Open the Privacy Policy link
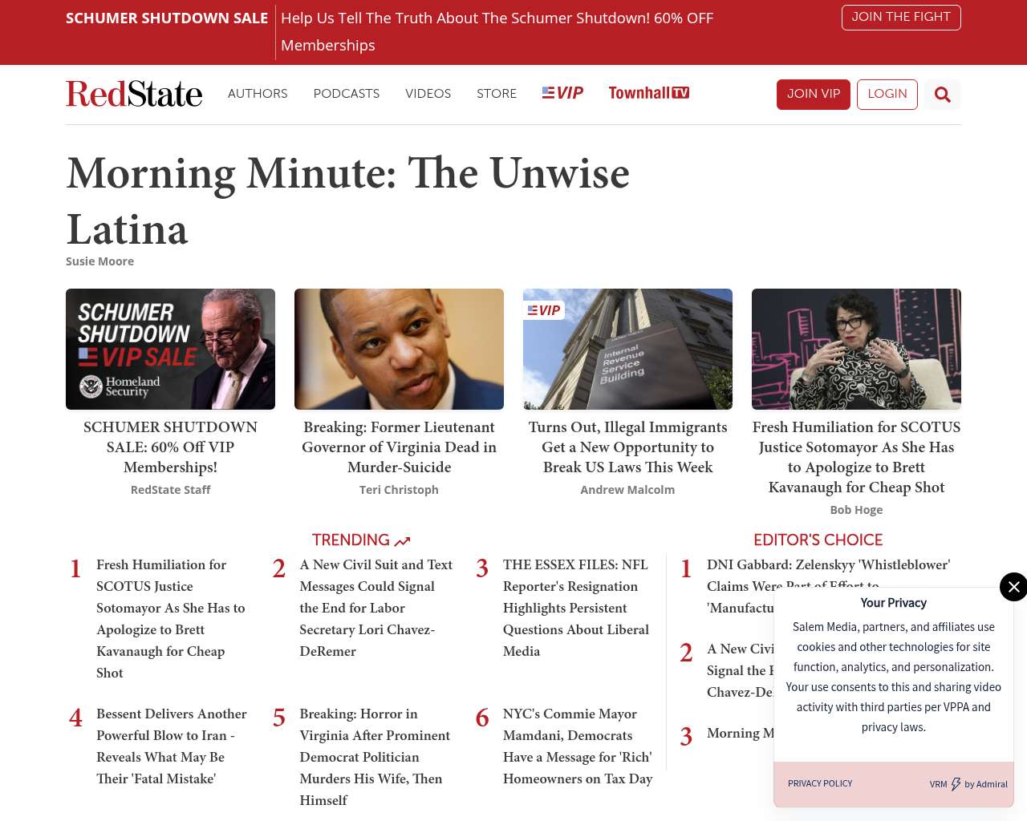Screen dimensions: 1027x821 pos(819,783)
